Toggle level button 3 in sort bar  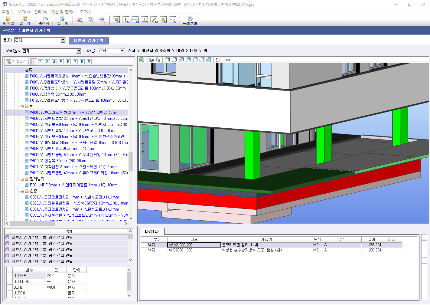47,62
